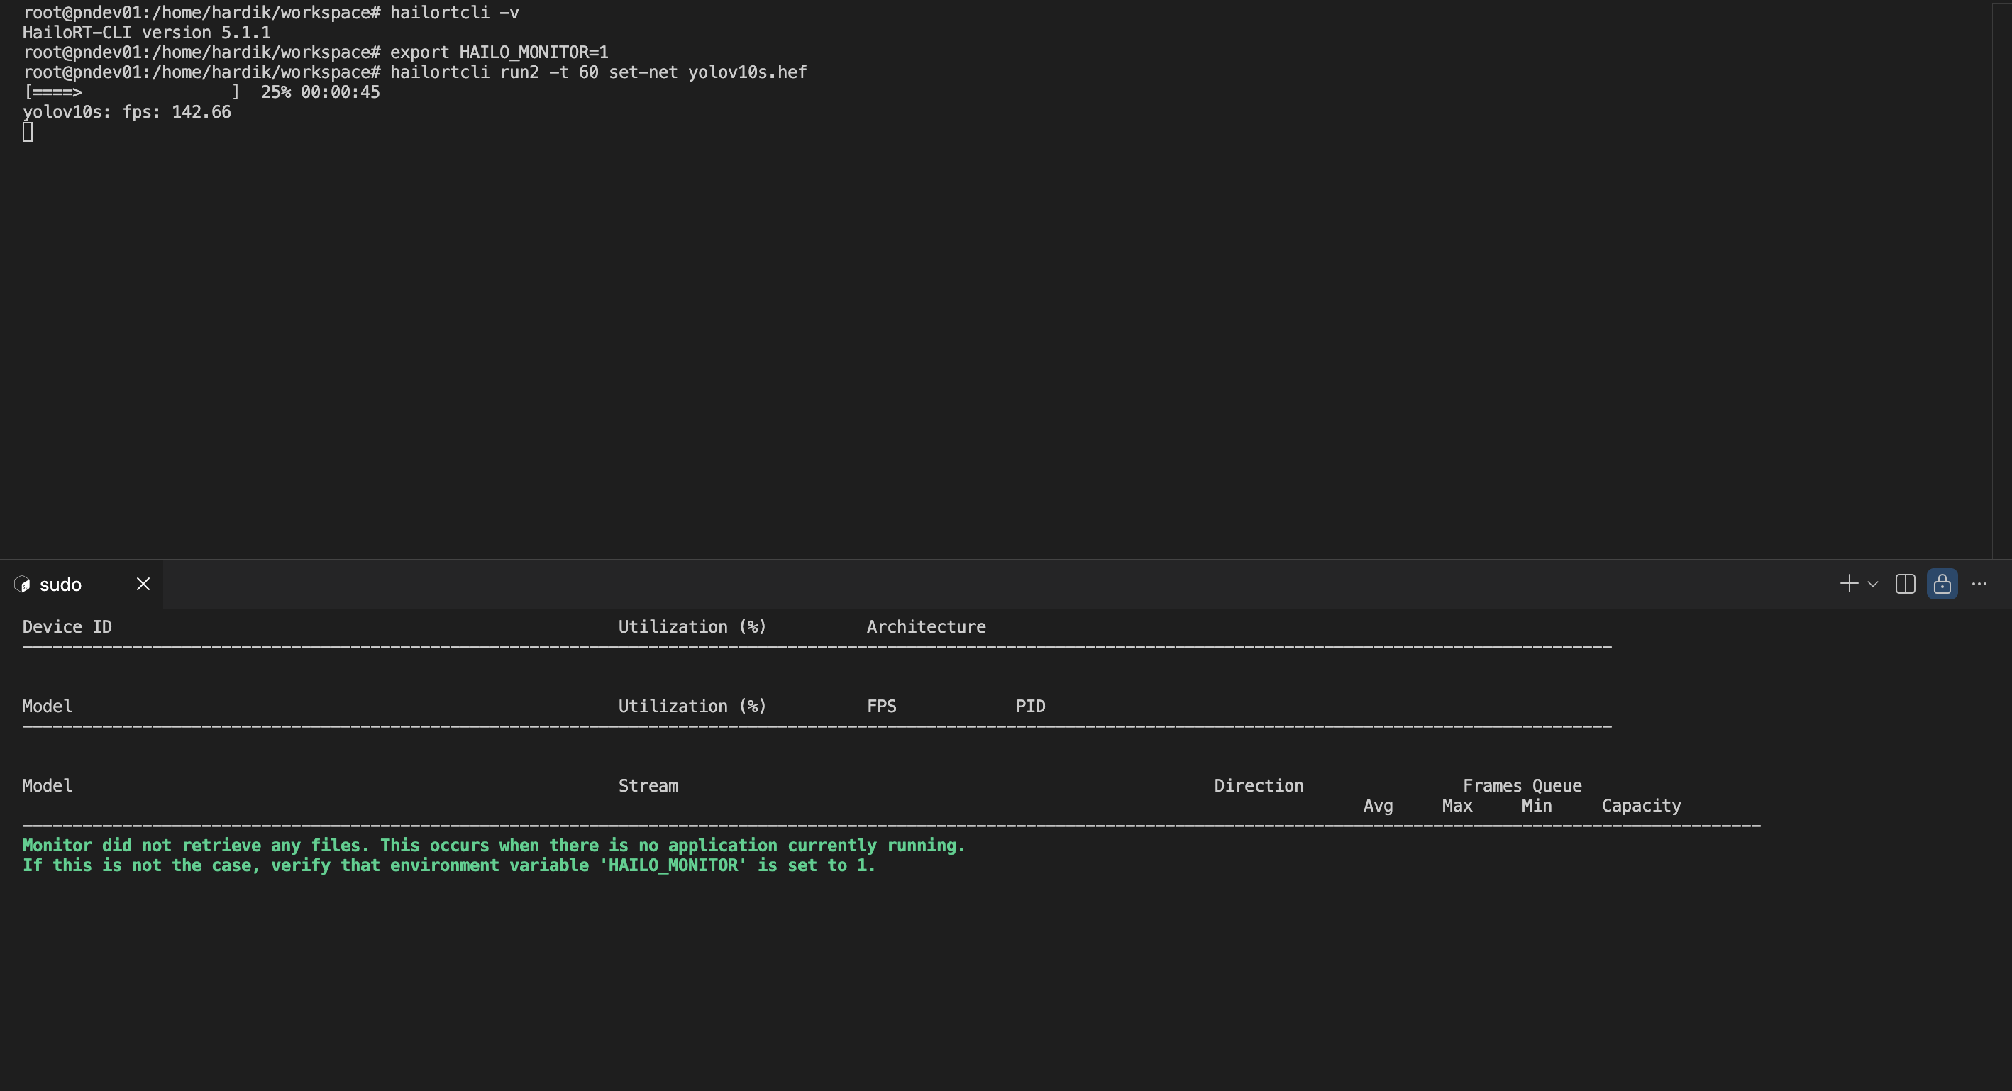Click the green 'Monitor did not retrieve' message
This screenshot has width=2012, height=1091.
[494, 846]
